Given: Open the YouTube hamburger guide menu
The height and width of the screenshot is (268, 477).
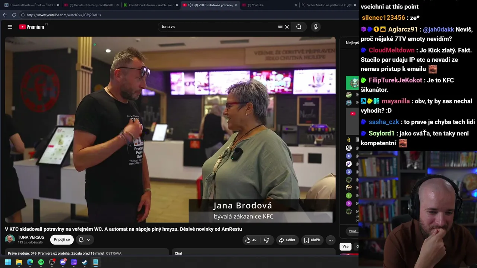Looking at the screenshot, I should click(10, 27).
